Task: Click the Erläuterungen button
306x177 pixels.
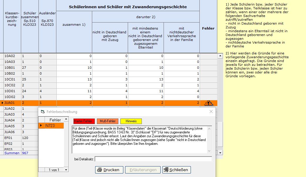Action: (143, 170)
